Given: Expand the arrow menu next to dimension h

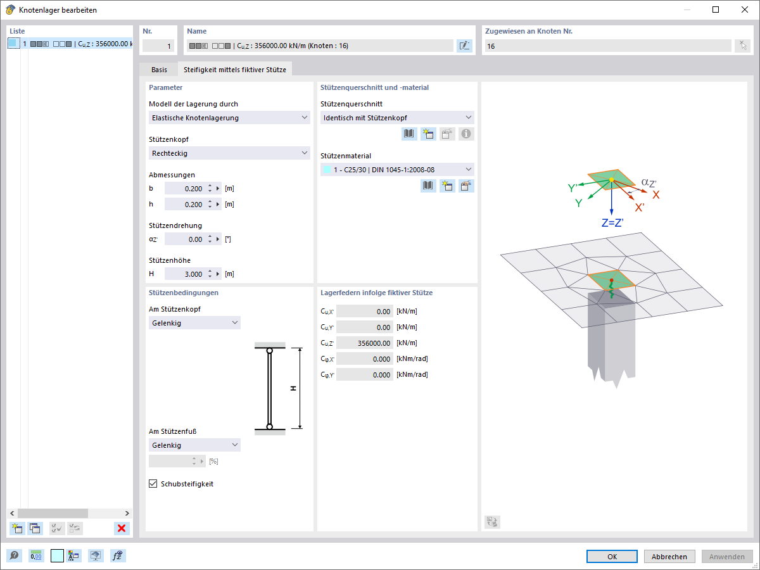Looking at the screenshot, I should click(x=218, y=204).
